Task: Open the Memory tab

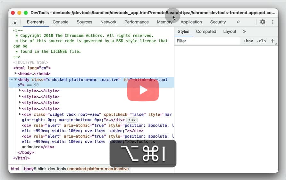Action: [164, 22]
